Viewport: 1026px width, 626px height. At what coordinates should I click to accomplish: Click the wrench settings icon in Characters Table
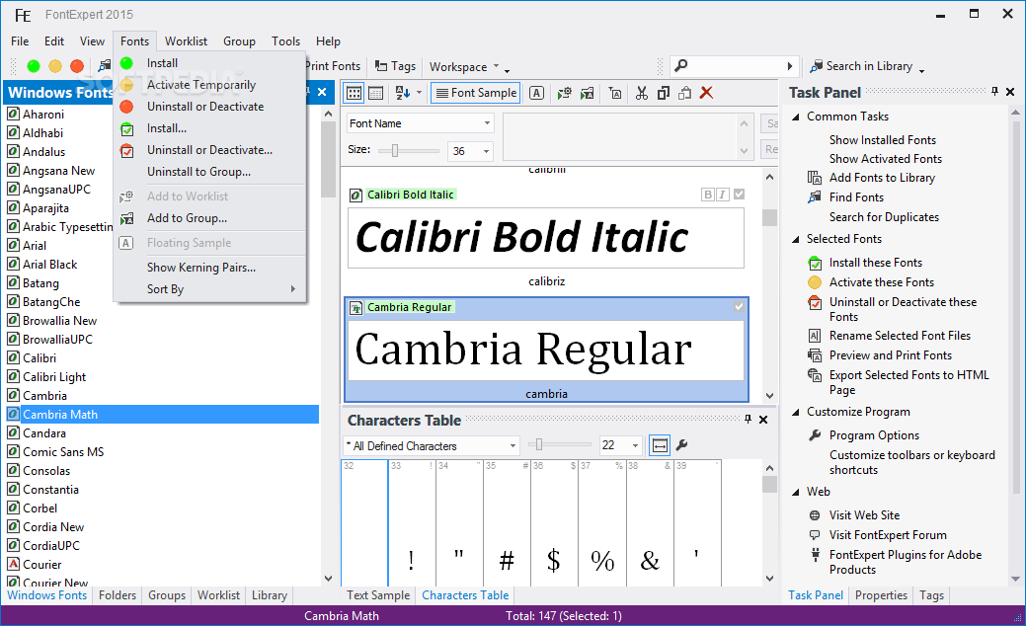(681, 445)
